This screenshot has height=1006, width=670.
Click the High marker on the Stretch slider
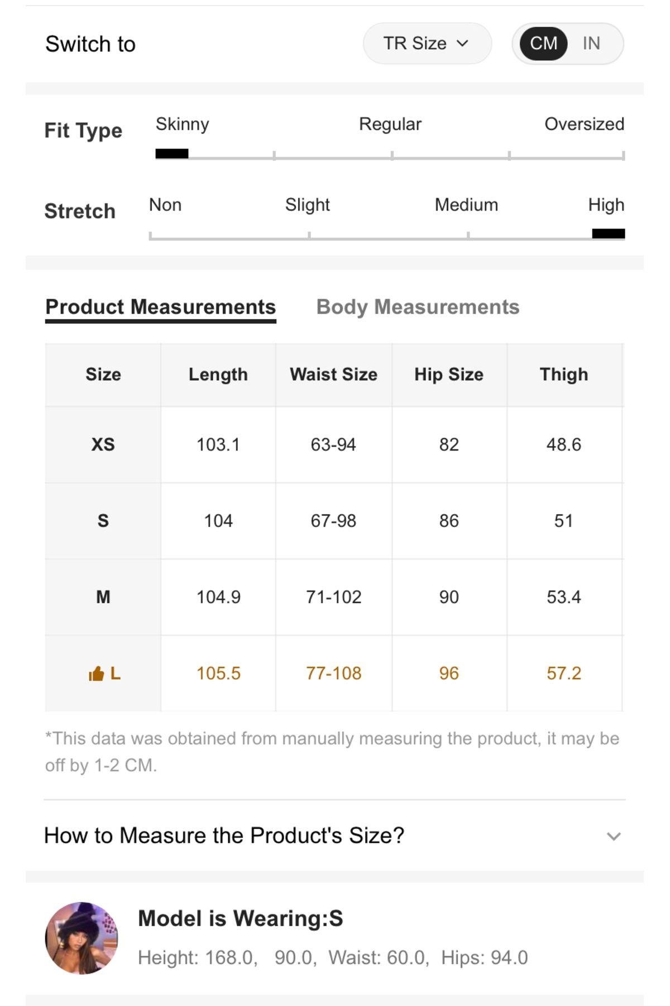coord(609,234)
